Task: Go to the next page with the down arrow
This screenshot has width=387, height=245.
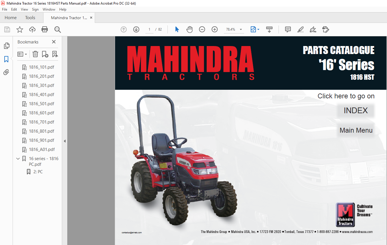Action: 136,29
